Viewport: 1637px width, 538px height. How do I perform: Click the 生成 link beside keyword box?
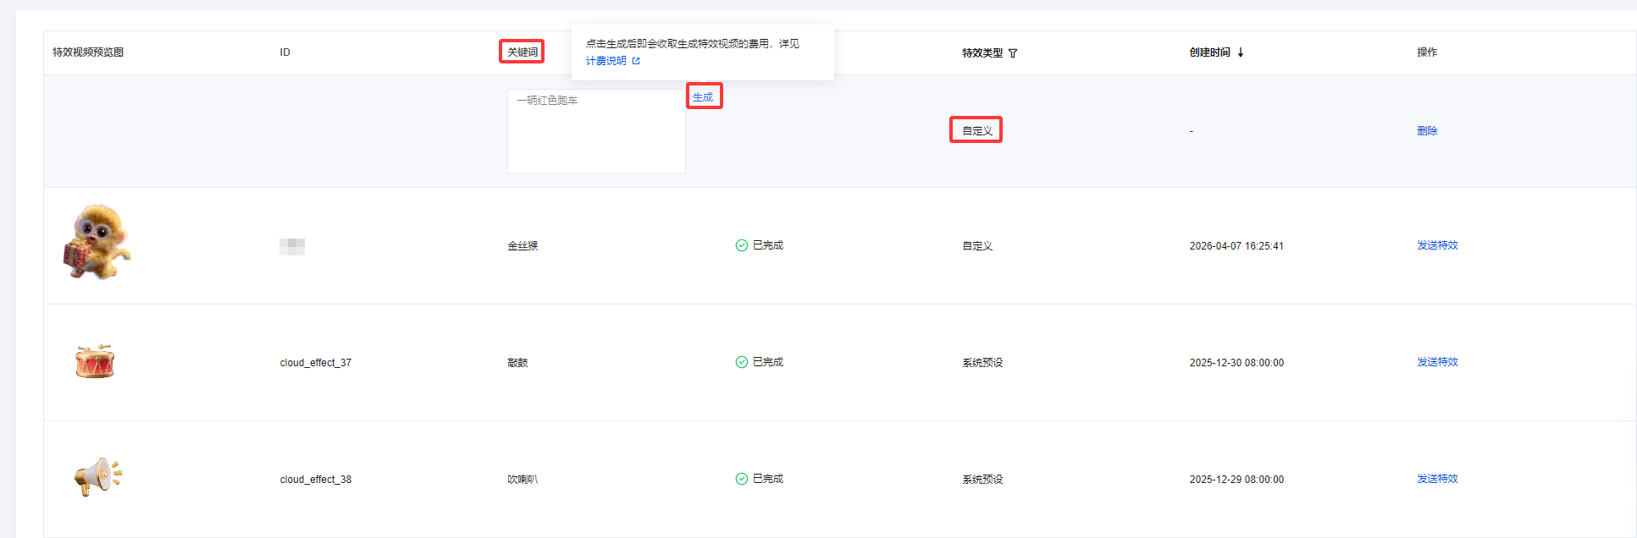point(703,97)
